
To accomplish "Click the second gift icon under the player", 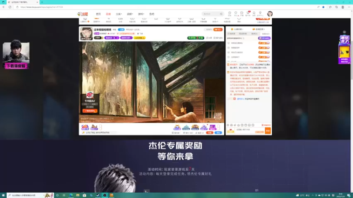I will pos(94,128).
